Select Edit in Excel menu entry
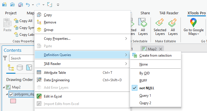The image size is (207, 111). (x=82, y=96)
